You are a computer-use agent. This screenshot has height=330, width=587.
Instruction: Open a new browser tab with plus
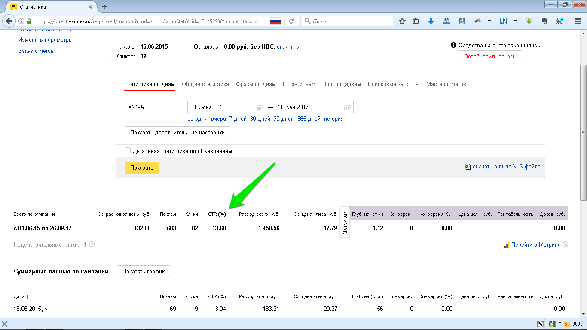click(104, 7)
